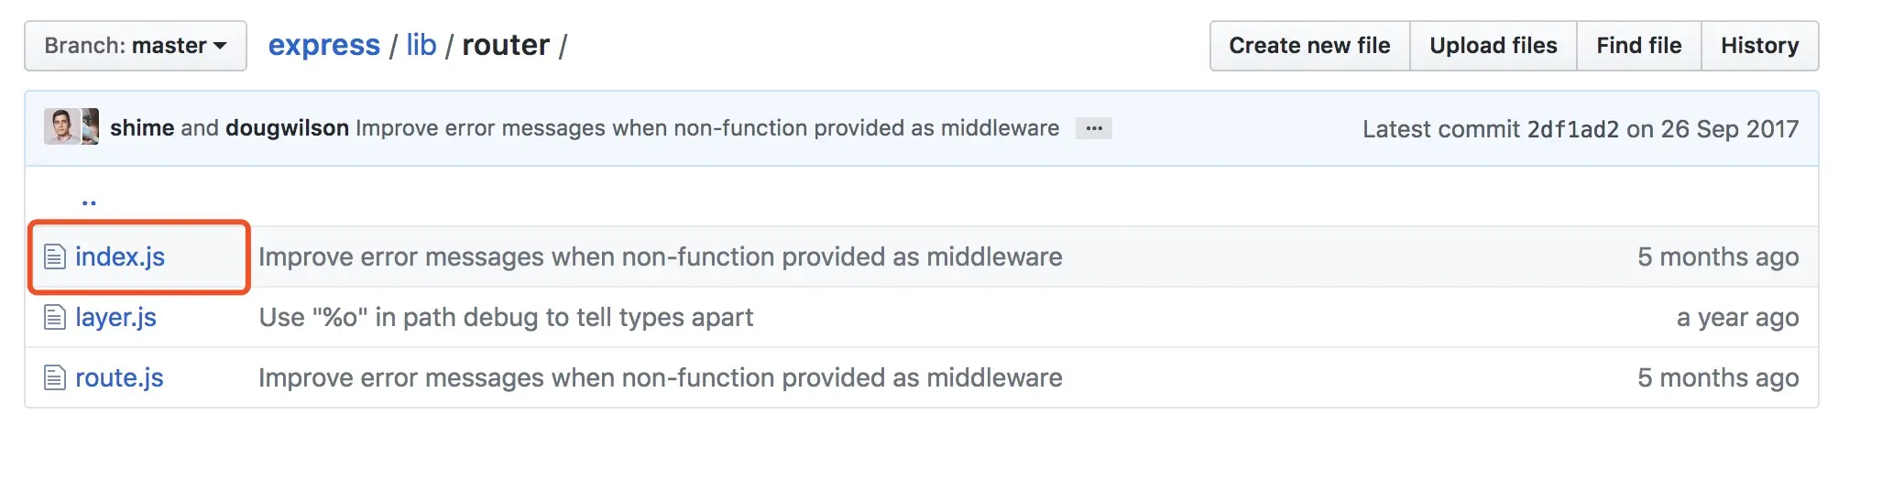Open the shime author profile link
The width and height of the screenshot is (1882, 480).
point(142,128)
